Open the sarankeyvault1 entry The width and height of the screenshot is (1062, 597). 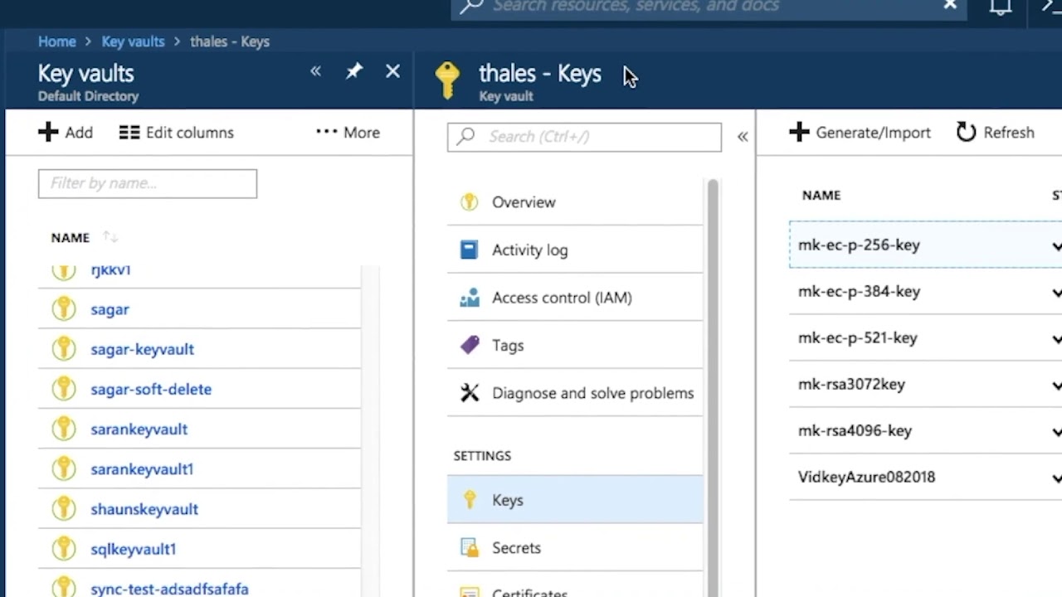tap(142, 468)
